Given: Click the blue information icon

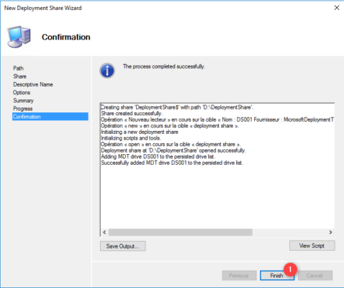Looking at the screenshot, I should 107,71.
